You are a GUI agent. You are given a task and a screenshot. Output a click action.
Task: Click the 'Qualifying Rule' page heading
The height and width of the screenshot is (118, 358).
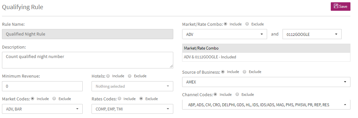coord(23,7)
